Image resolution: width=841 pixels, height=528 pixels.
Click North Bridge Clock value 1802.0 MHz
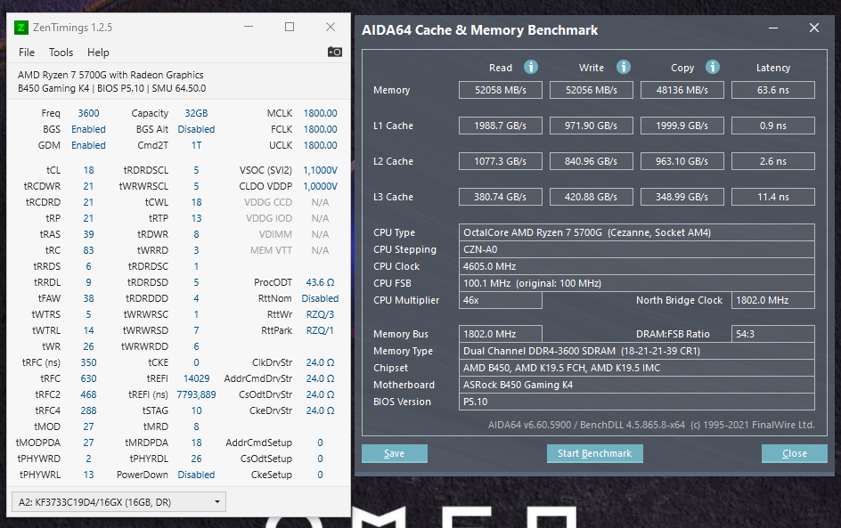(x=773, y=300)
